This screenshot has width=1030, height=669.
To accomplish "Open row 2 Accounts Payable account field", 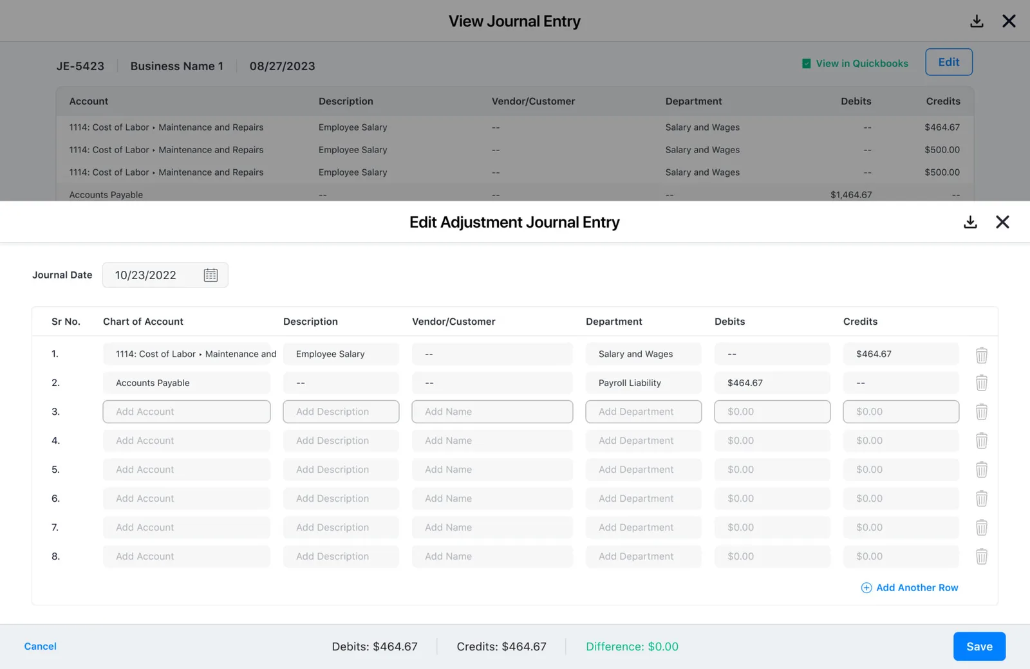I will click(187, 383).
